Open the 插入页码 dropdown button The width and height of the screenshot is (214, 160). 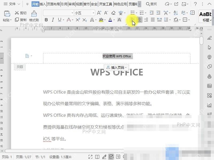pos(116,67)
